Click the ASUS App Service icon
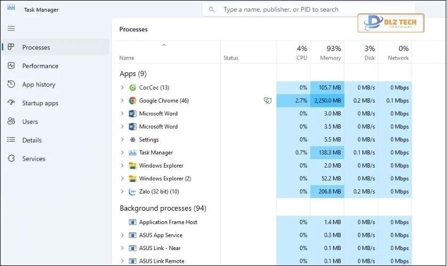 tap(133, 235)
